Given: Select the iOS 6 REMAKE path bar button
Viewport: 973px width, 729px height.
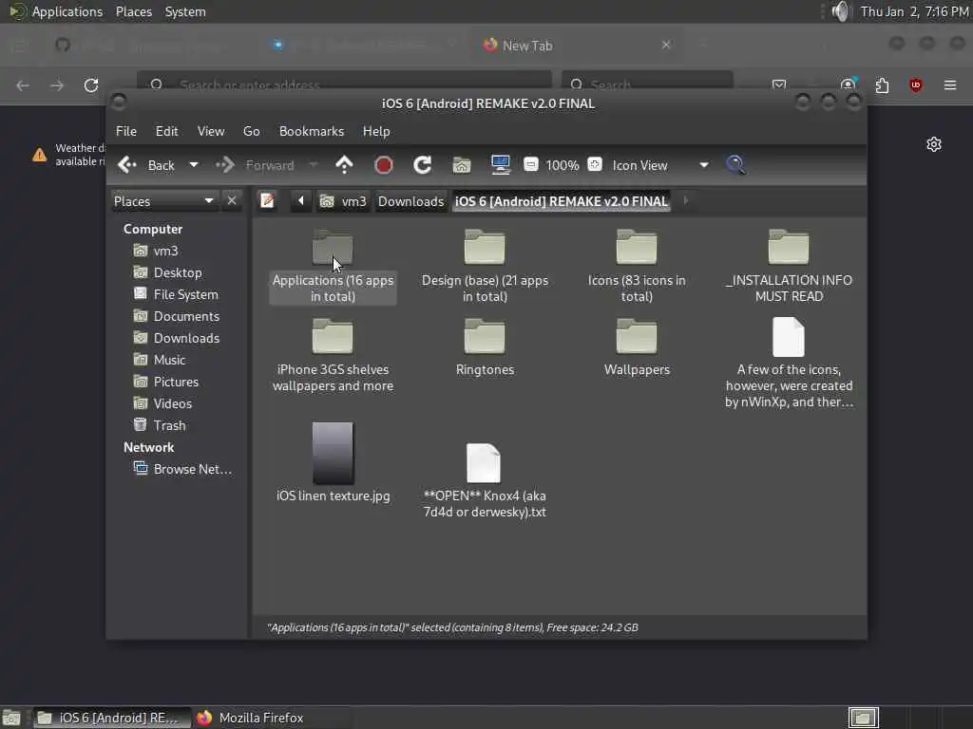Looking at the screenshot, I should click(x=561, y=201).
